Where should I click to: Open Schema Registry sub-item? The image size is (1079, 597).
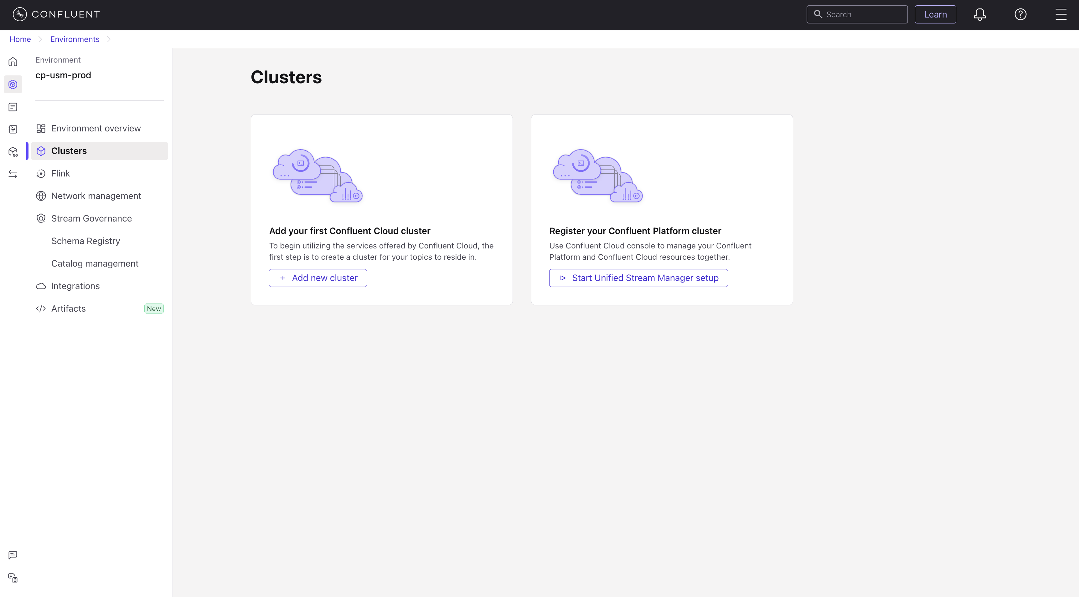[x=85, y=241]
